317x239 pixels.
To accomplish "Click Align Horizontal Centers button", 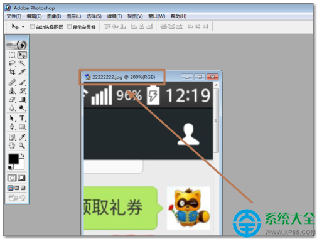I will (142, 26).
